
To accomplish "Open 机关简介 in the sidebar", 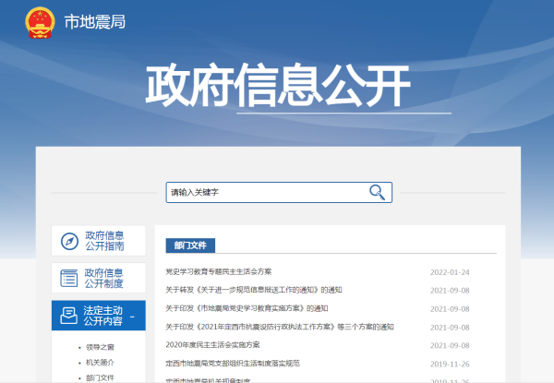I will pos(101,363).
